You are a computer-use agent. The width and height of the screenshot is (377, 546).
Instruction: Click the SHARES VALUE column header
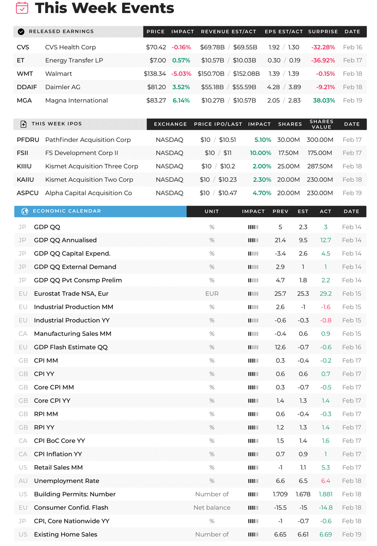coord(321,124)
